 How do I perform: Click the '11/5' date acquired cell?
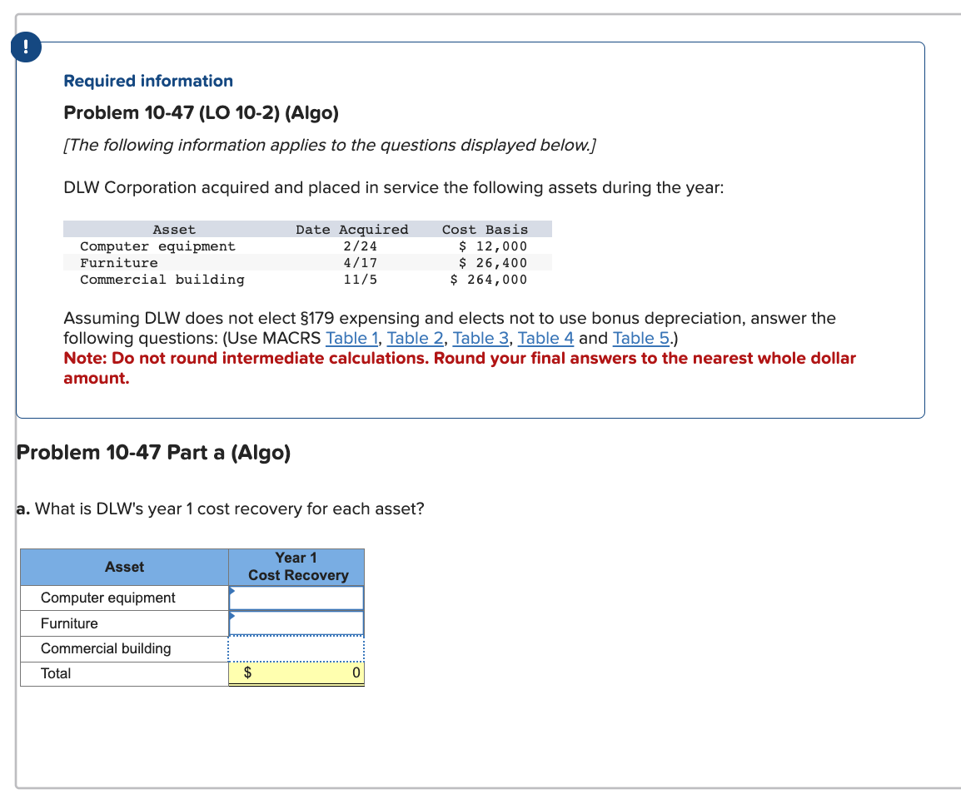361,280
